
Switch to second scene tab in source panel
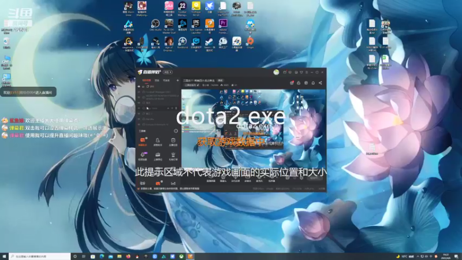click(x=157, y=80)
